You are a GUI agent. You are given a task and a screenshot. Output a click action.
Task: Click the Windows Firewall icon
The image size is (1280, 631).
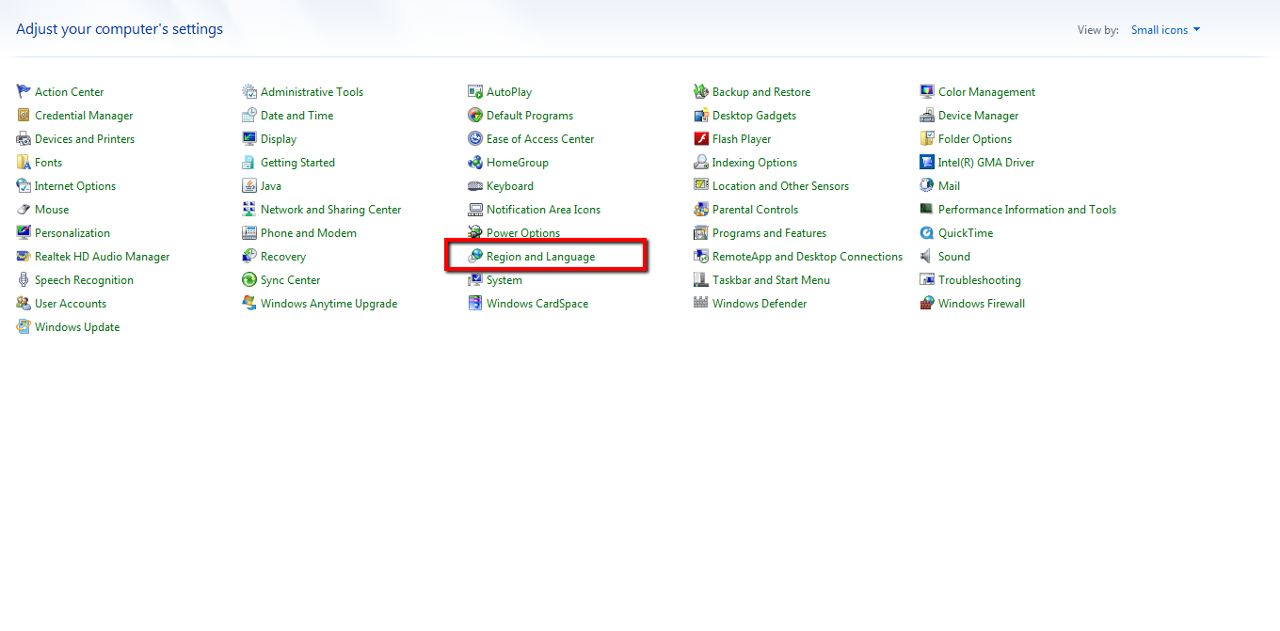(927, 303)
